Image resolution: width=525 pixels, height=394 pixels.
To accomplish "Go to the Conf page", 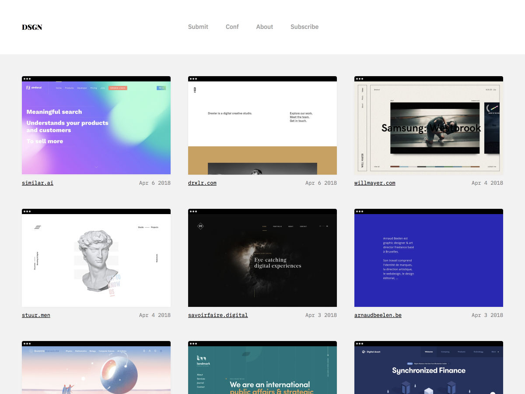I will pos(232,27).
